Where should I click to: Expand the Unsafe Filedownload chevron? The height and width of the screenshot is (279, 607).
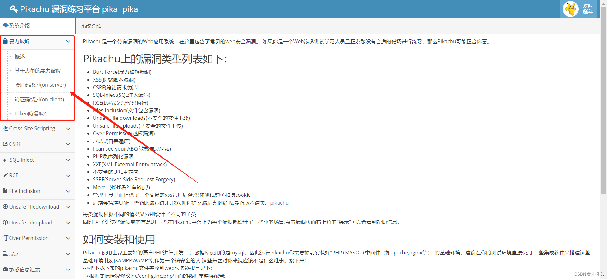(68, 207)
